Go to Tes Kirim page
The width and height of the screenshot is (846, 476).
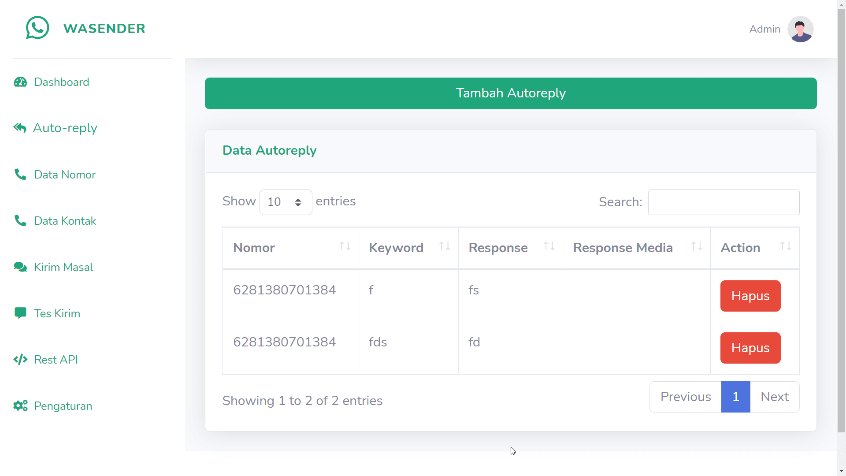tap(57, 313)
